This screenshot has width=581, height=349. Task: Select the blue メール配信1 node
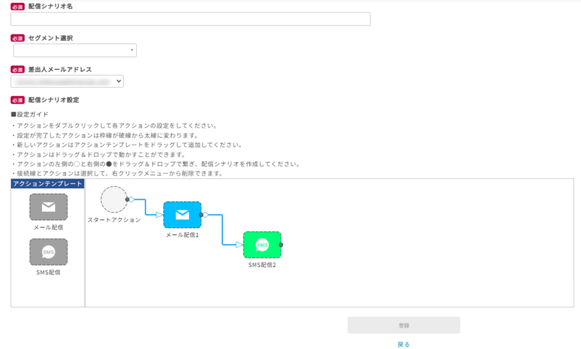click(x=182, y=215)
